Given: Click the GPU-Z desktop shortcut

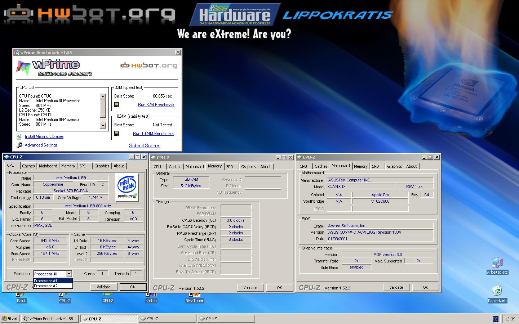Looking at the screenshot, I should click(108, 297).
